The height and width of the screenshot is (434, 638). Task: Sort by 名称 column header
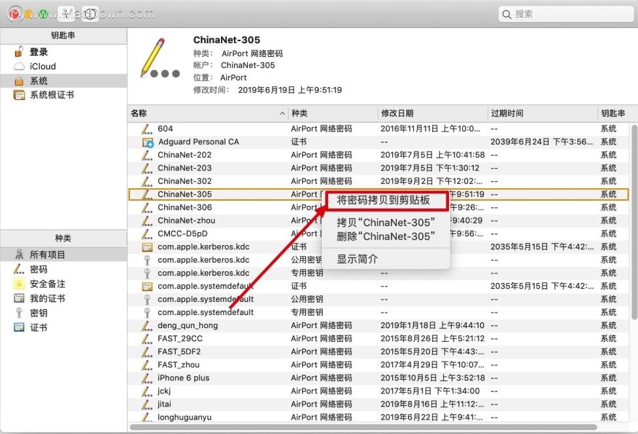click(208, 114)
